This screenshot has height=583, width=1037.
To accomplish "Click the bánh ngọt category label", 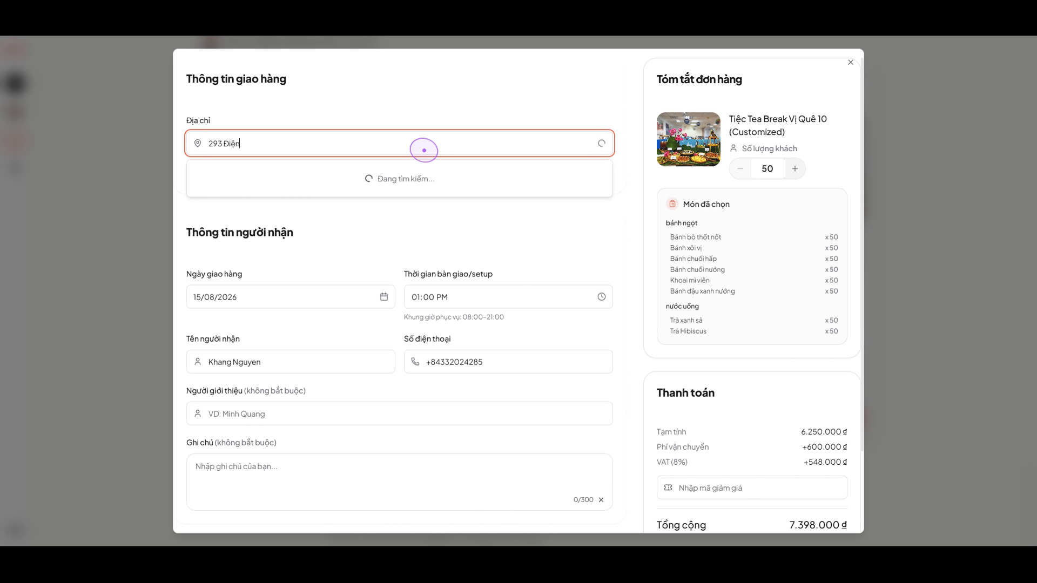I will tap(682, 223).
